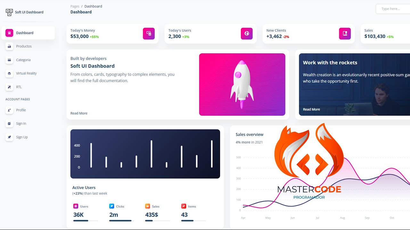Click the RTL tools icon

9,87
